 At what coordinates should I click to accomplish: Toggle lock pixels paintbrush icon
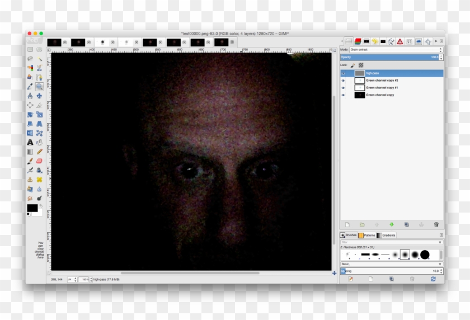point(353,65)
